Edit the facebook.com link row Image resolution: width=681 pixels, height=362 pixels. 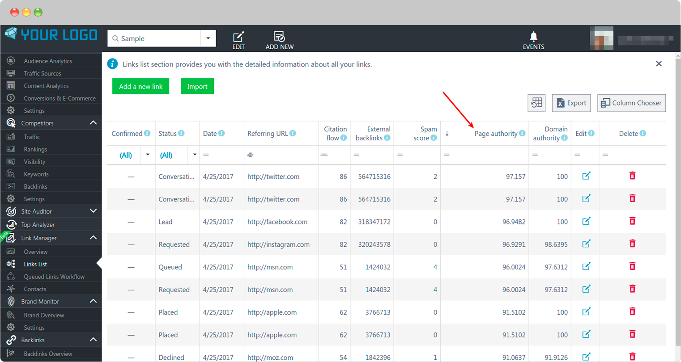586,221
